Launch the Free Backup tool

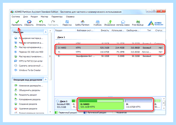click(x=138, y=23)
